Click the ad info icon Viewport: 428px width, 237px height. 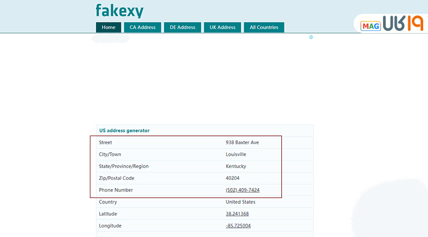click(311, 37)
